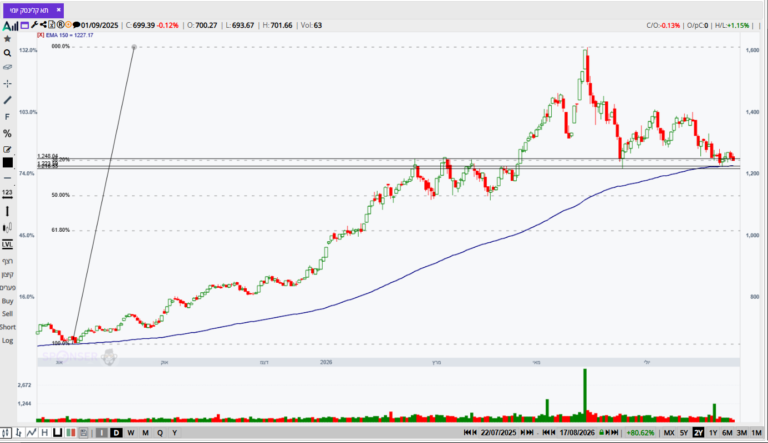Click the circled R icon
The image size is (768, 443).
click(60, 25)
